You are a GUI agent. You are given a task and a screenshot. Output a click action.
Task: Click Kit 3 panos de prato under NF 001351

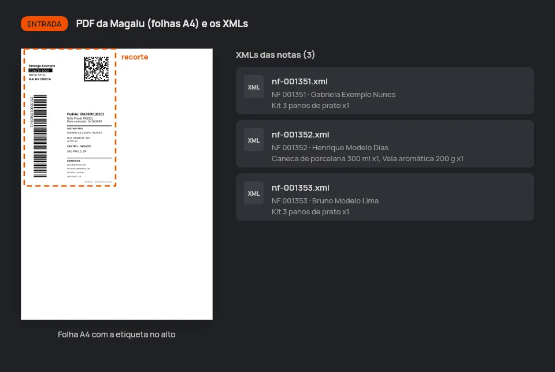310,105
